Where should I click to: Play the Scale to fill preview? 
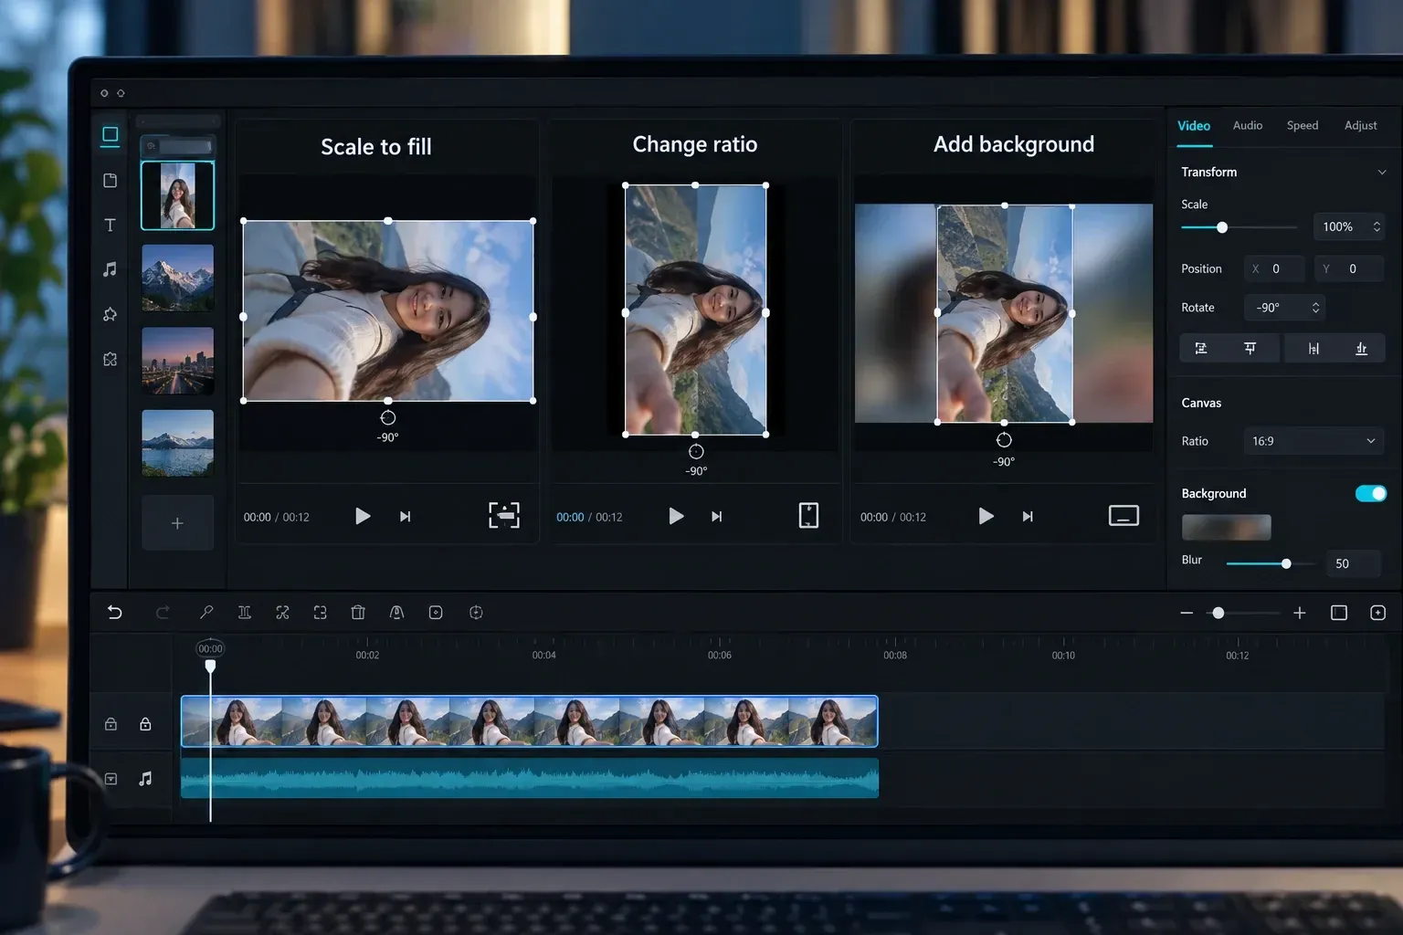coord(363,516)
